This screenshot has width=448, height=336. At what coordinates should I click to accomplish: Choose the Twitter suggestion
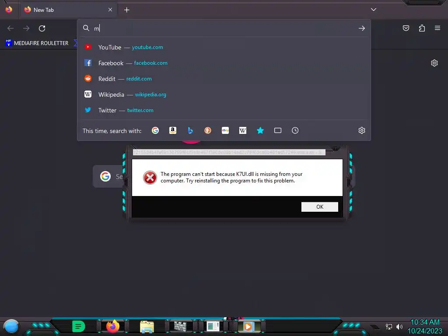pos(224,110)
